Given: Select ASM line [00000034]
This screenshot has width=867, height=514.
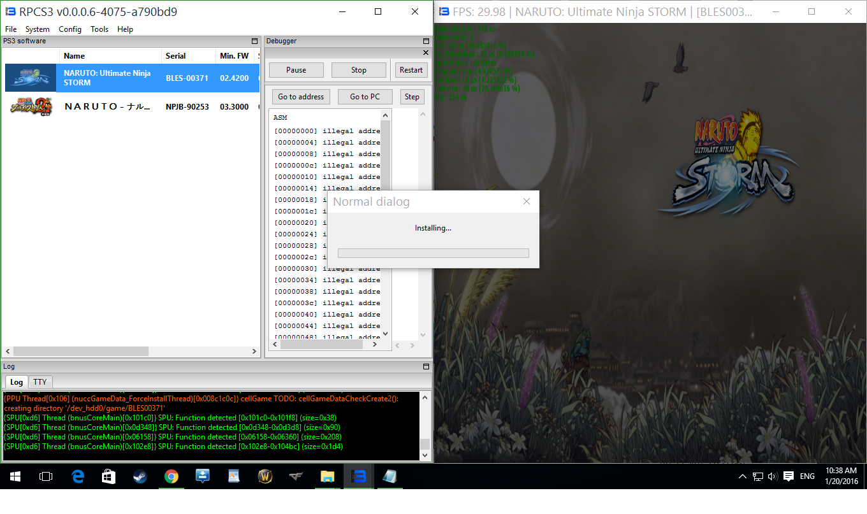Looking at the screenshot, I should coord(327,280).
